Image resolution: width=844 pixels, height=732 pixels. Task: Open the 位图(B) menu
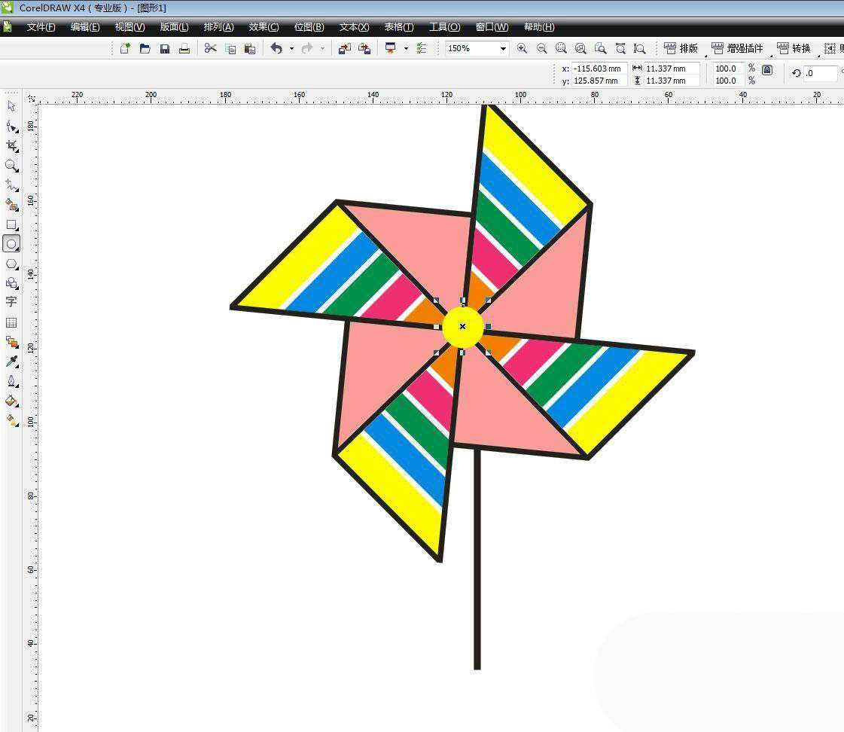pyautogui.click(x=309, y=27)
